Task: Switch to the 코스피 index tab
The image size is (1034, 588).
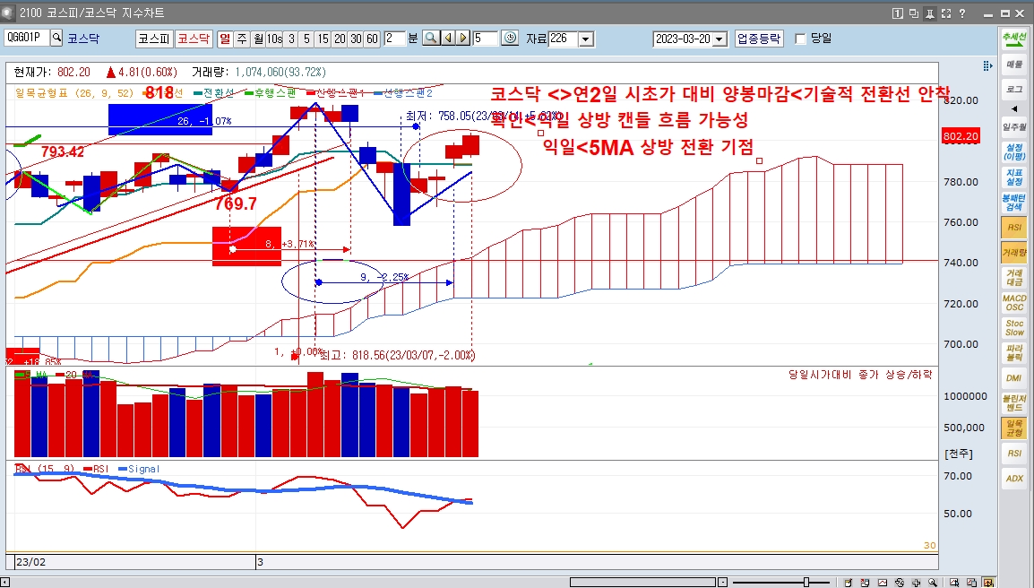Action: coord(153,39)
